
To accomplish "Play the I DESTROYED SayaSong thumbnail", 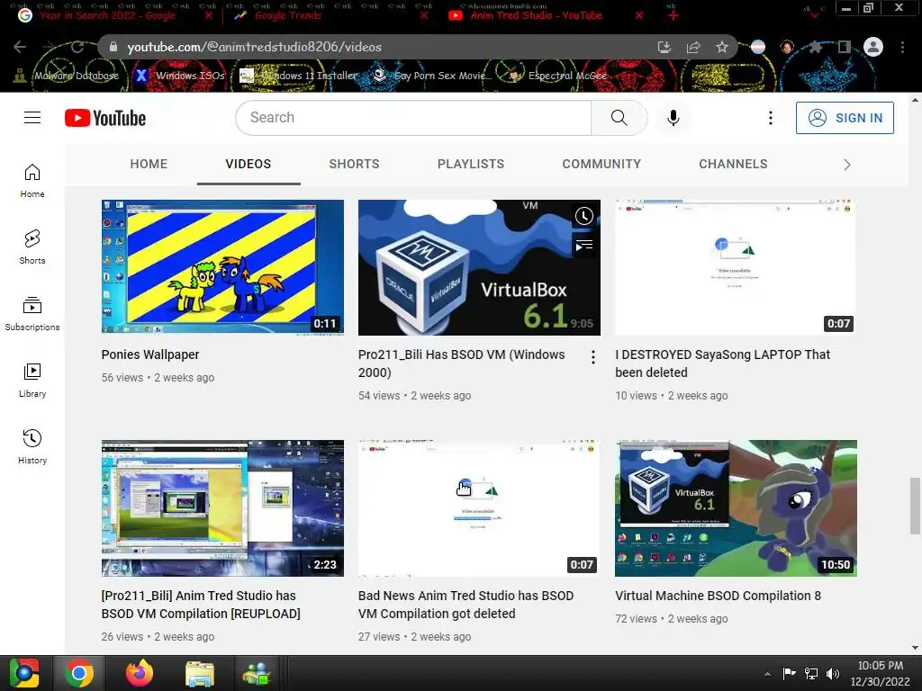I will pyautogui.click(x=736, y=267).
